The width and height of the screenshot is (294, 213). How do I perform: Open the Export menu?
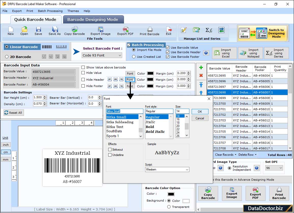click(17, 11)
